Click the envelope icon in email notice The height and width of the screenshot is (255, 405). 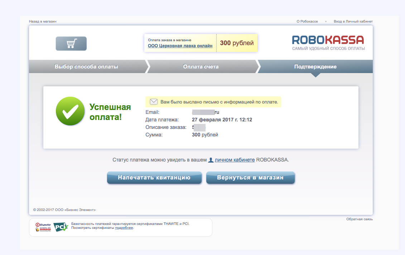tap(154, 102)
